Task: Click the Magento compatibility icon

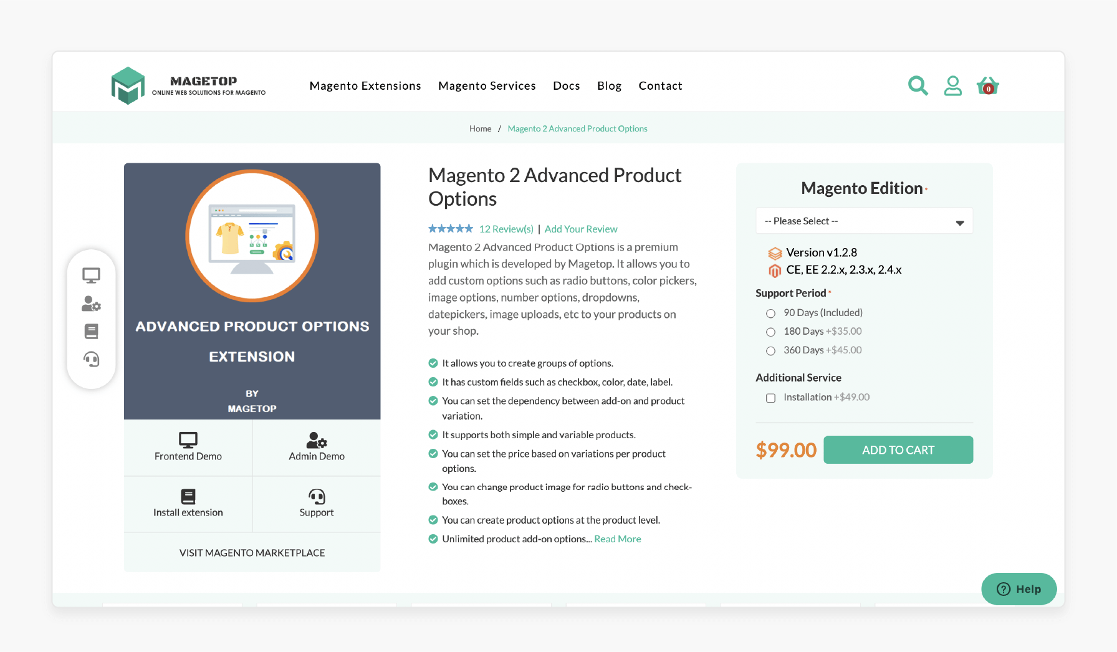Action: pos(775,271)
